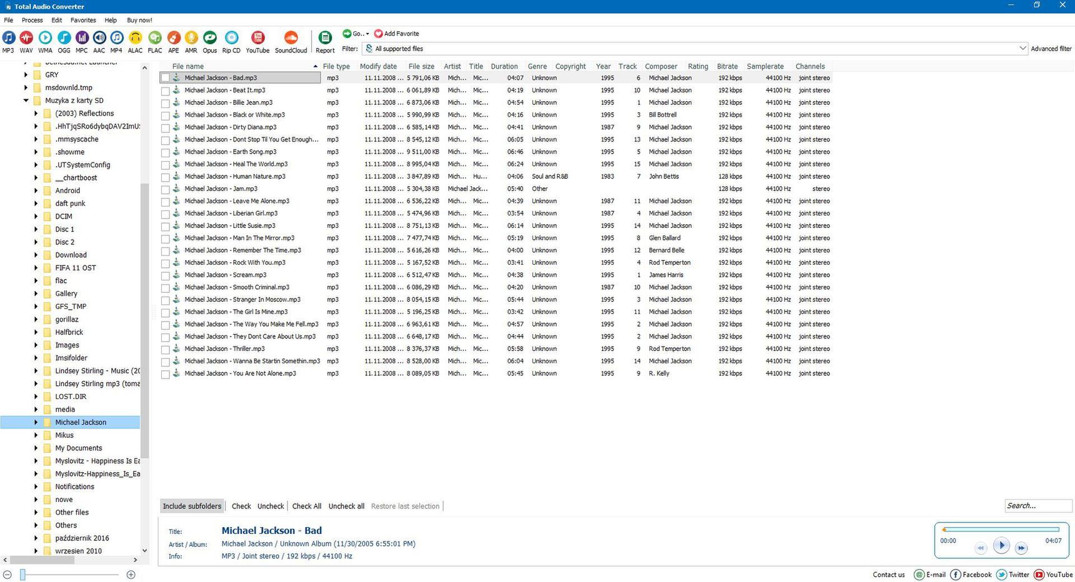Click in the Search field
The width and height of the screenshot is (1075, 582).
(x=1037, y=506)
